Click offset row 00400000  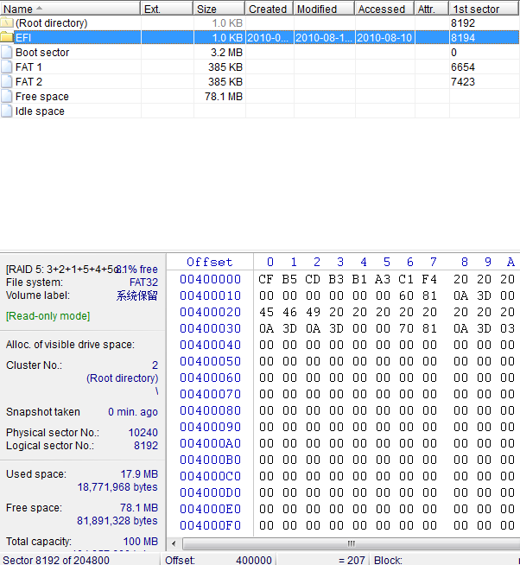pyautogui.click(x=210, y=279)
